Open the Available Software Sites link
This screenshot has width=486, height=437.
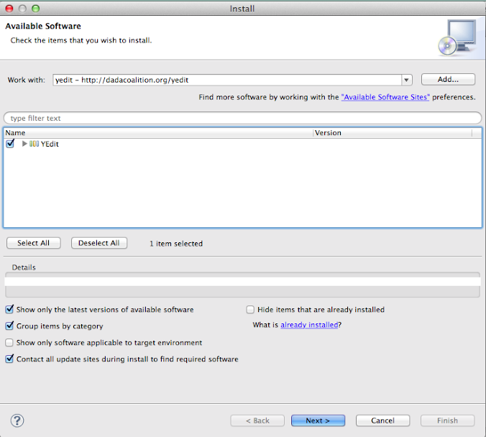385,97
